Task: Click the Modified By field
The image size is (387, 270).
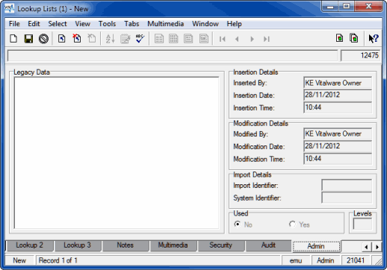Action: tap(338, 134)
